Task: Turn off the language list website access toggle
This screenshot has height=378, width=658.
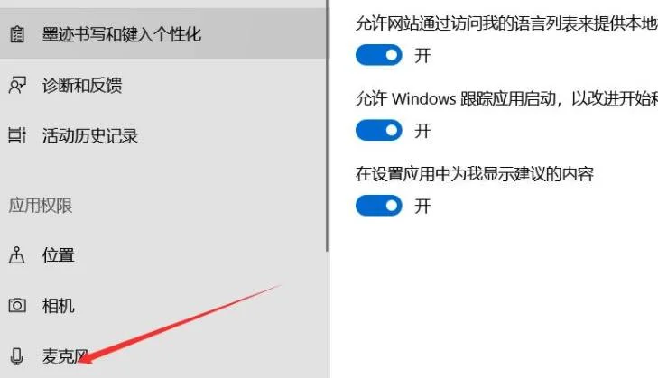Action: point(379,55)
